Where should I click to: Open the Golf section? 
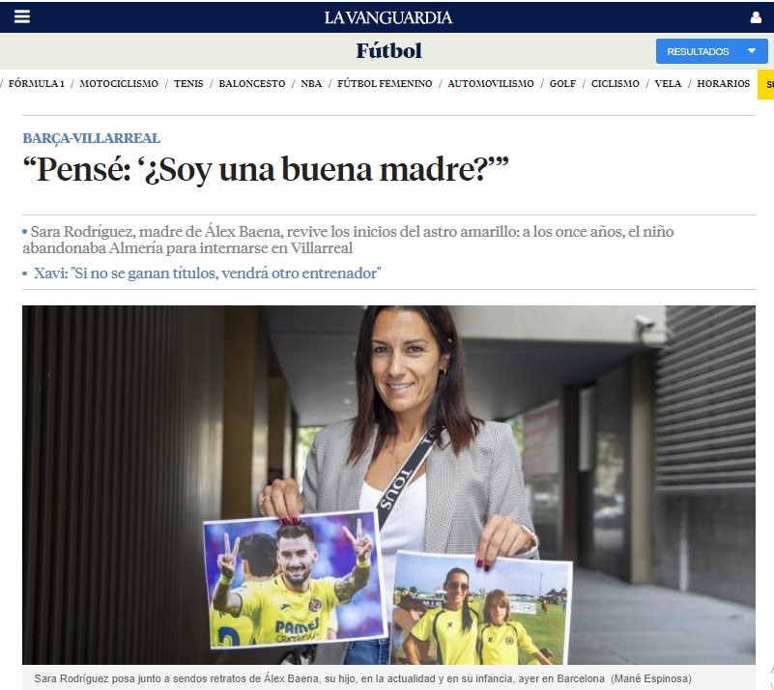click(x=562, y=83)
